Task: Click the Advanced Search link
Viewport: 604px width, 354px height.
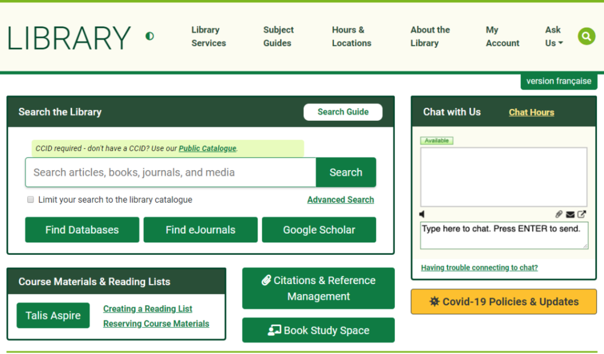Action: point(340,200)
